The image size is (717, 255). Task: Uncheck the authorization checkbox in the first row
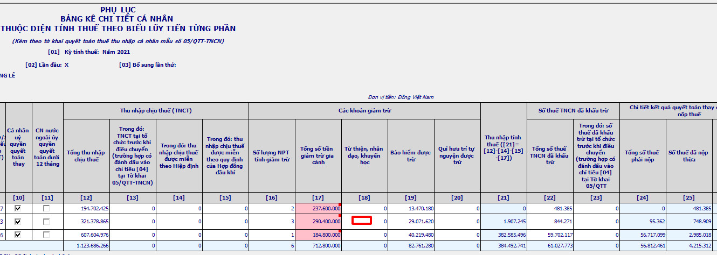18,208
